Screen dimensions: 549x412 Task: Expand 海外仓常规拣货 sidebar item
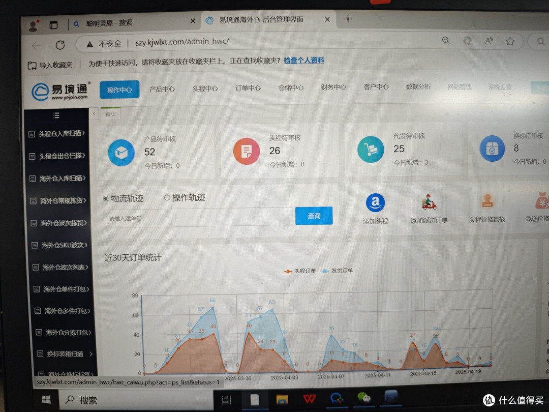click(59, 201)
